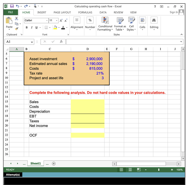This screenshot has width=190, height=185.
Task: Switch to the FORMULAS tab
Action: pyautogui.click(x=85, y=12)
